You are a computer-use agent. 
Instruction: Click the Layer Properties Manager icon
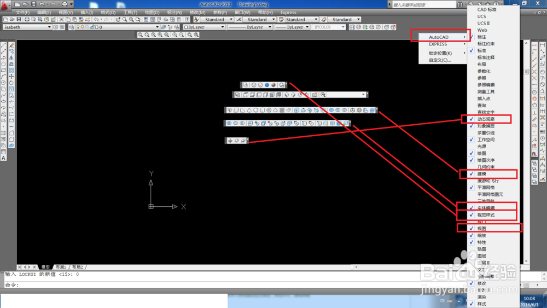72,27
